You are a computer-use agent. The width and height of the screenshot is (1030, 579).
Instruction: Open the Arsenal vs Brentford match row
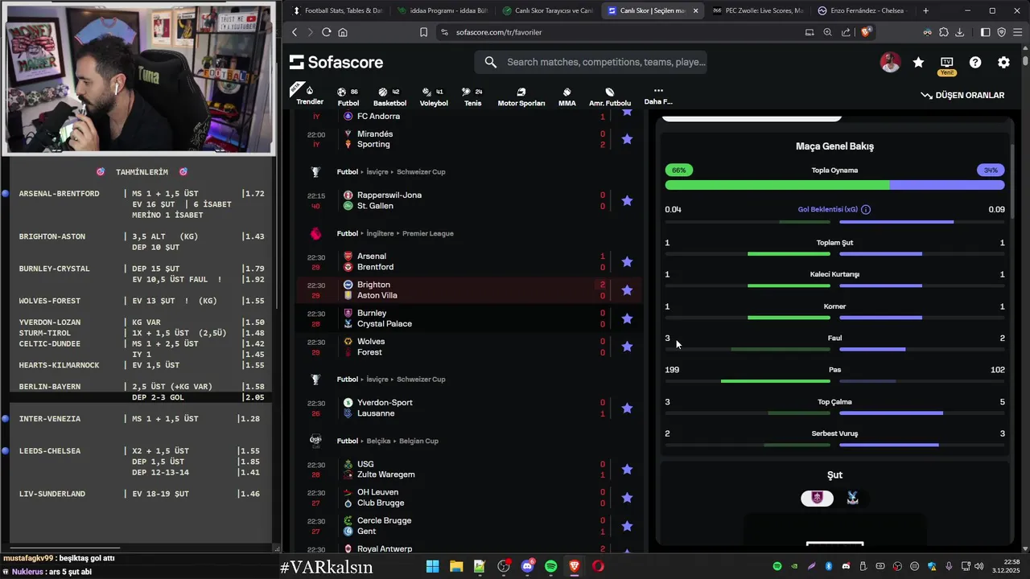coord(469,261)
